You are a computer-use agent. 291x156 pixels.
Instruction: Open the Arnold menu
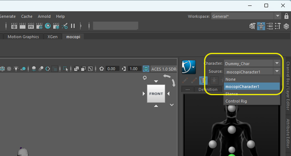pos(44,16)
